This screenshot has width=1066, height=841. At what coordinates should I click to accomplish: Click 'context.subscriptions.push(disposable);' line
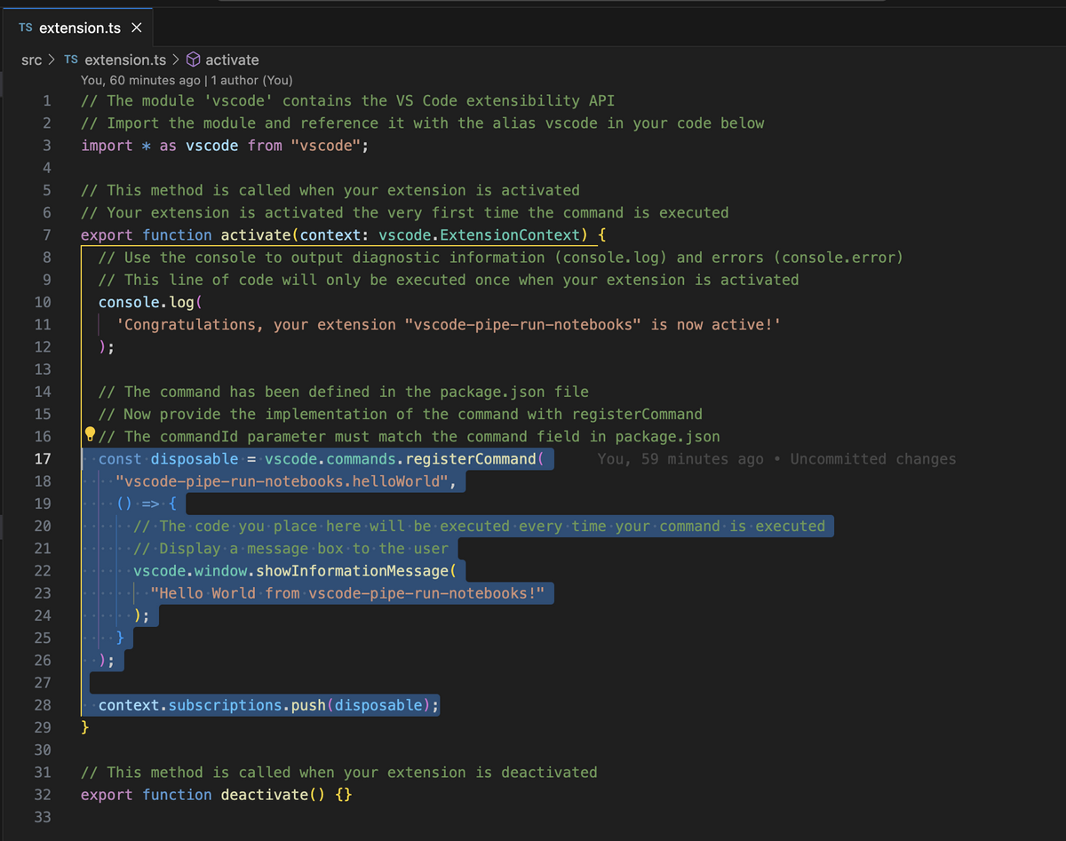(269, 705)
